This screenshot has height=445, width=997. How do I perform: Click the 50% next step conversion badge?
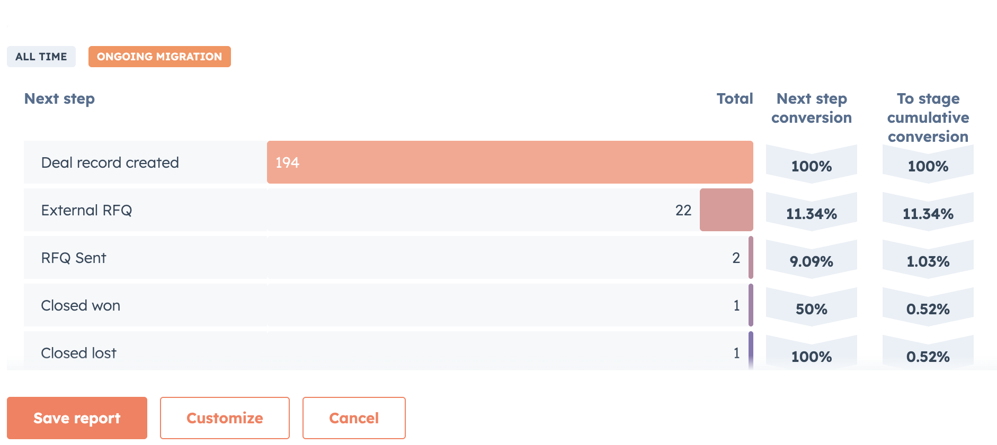coord(811,308)
